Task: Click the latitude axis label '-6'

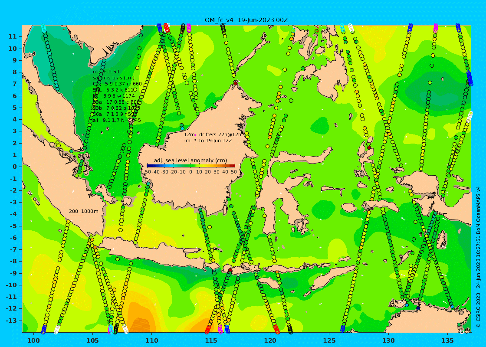Action: coord(13,238)
